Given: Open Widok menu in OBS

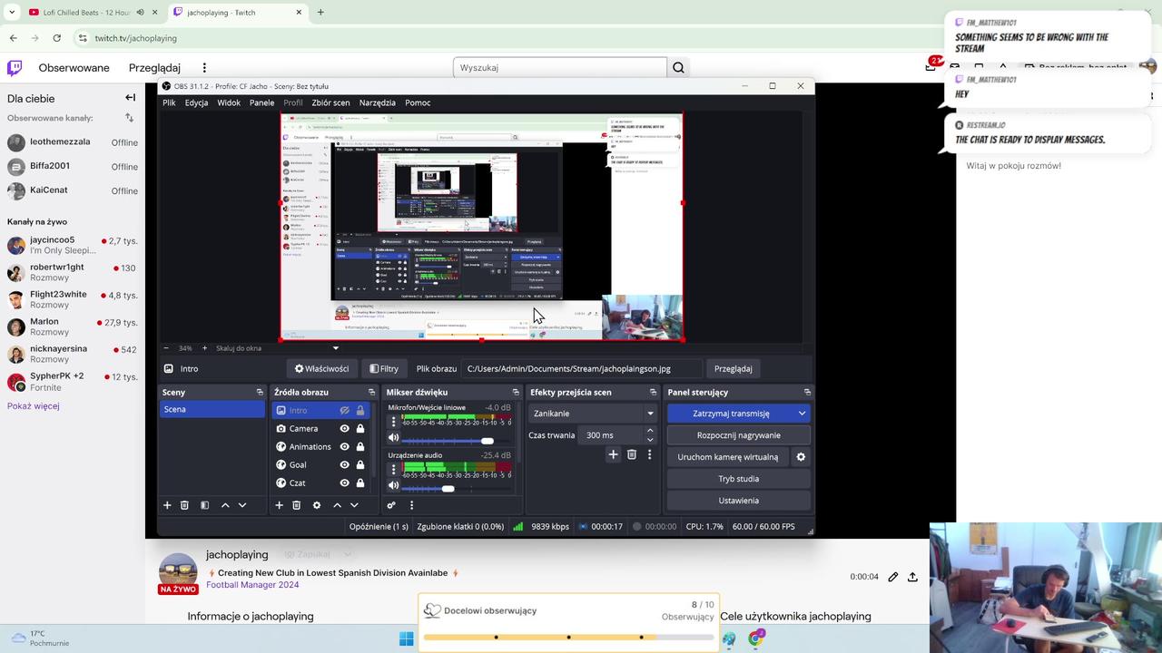Looking at the screenshot, I should pos(229,102).
